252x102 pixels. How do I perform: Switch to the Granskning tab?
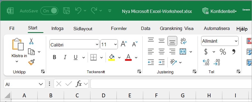tap(171, 29)
